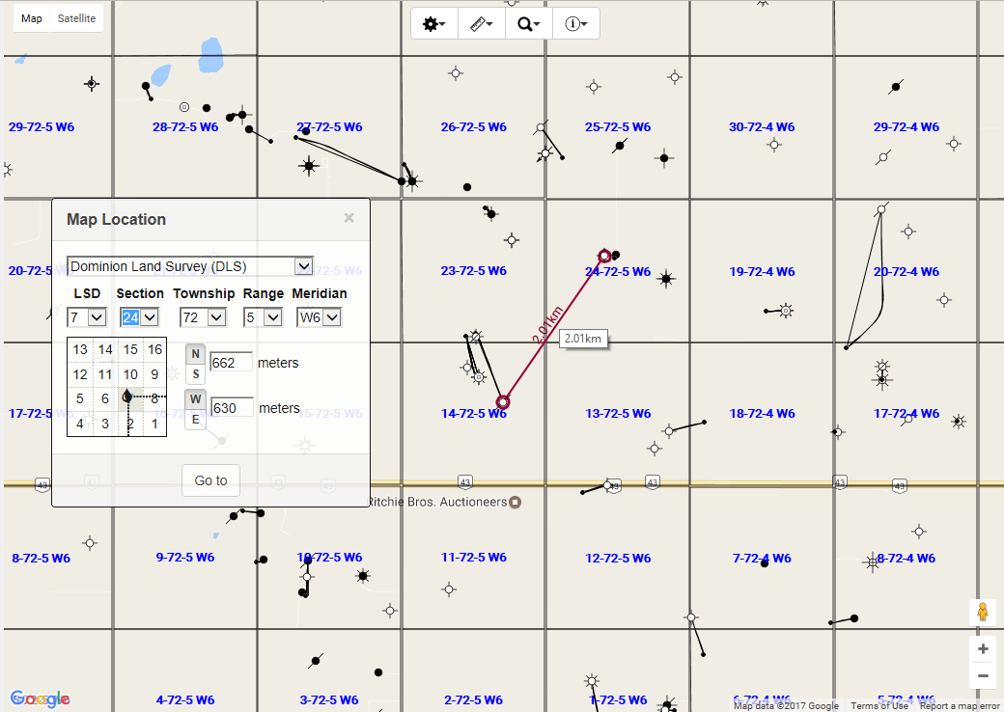This screenshot has width=1004, height=712.
Task: Click the 12-72-5 W6 section label
Action: 618,558
